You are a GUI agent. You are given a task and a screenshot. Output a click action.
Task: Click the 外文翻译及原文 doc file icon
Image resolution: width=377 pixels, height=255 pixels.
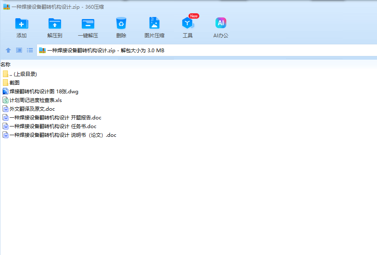coord(5,109)
